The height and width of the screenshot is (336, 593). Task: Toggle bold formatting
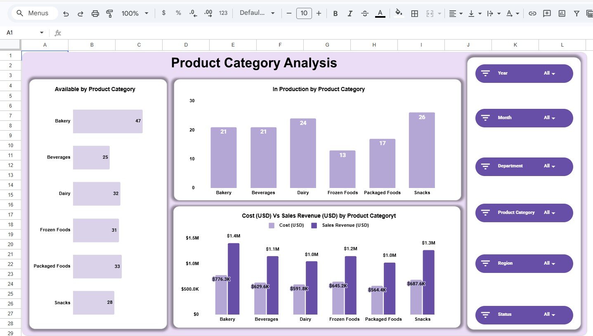pyautogui.click(x=335, y=14)
